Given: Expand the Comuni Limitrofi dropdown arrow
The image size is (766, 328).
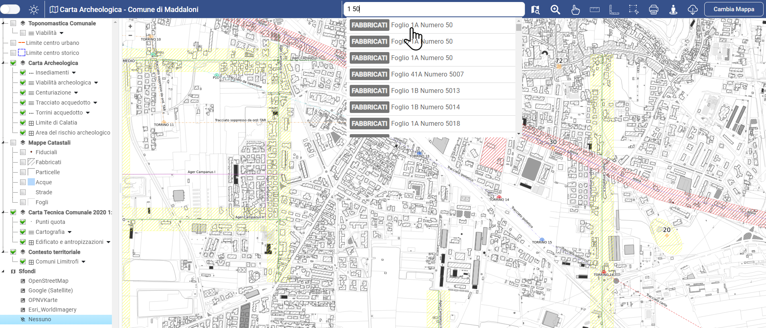Looking at the screenshot, I should [x=83, y=262].
